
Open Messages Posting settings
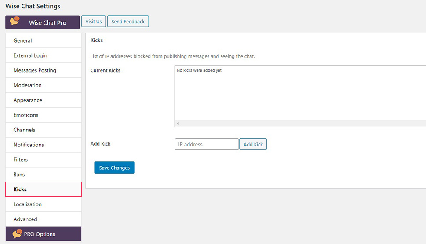point(44,70)
